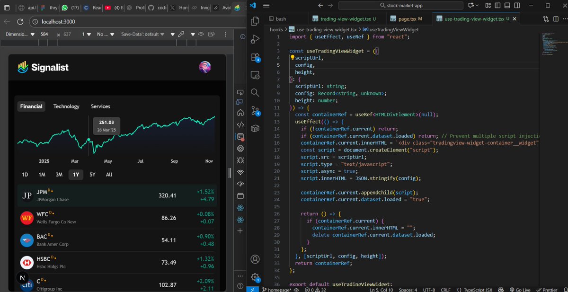
Task: Open the throttling dropdown next to device size
Action: point(104,35)
